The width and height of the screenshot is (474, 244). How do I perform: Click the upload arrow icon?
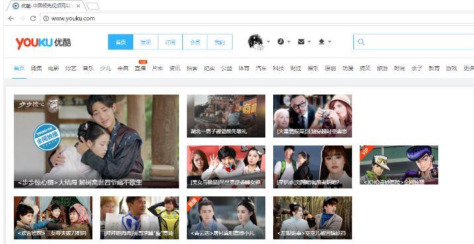point(322,42)
